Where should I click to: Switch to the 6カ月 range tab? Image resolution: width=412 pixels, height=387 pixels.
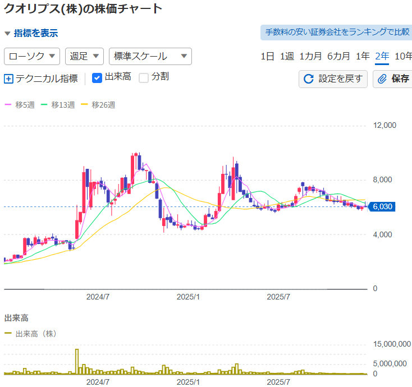[x=338, y=56]
